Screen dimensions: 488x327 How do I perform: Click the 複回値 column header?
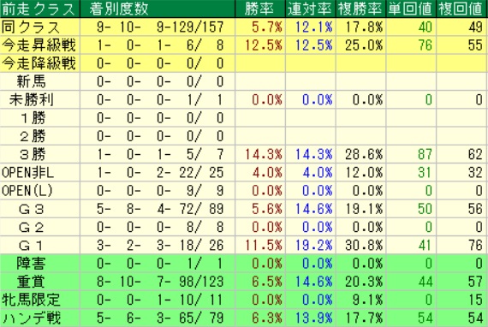point(462,9)
